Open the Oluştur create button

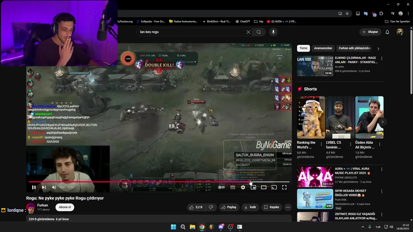coord(370,32)
